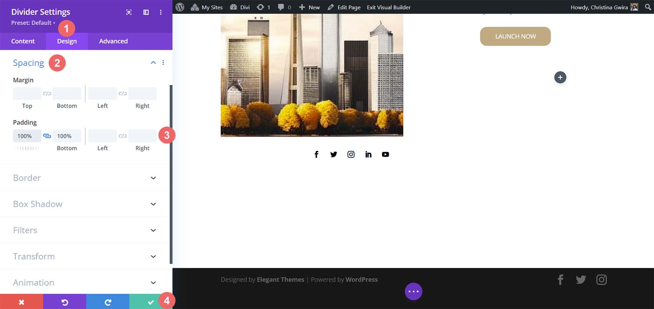Image resolution: width=654 pixels, height=309 pixels.
Task: Collapse the Spacing section chevron
Action: tap(153, 63)
